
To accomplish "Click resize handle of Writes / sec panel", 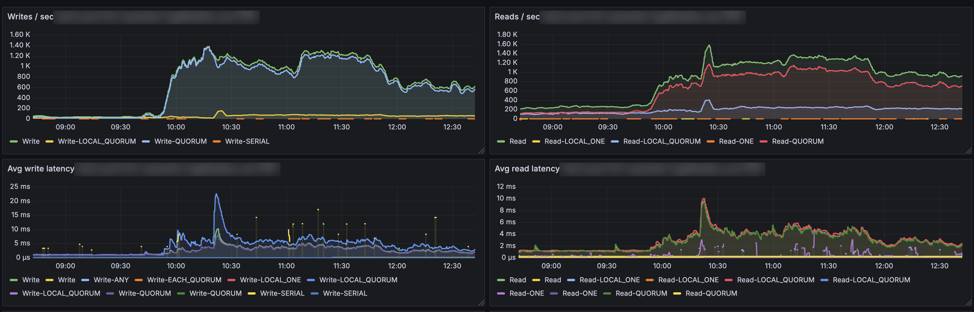I will [x=481, y=151].
